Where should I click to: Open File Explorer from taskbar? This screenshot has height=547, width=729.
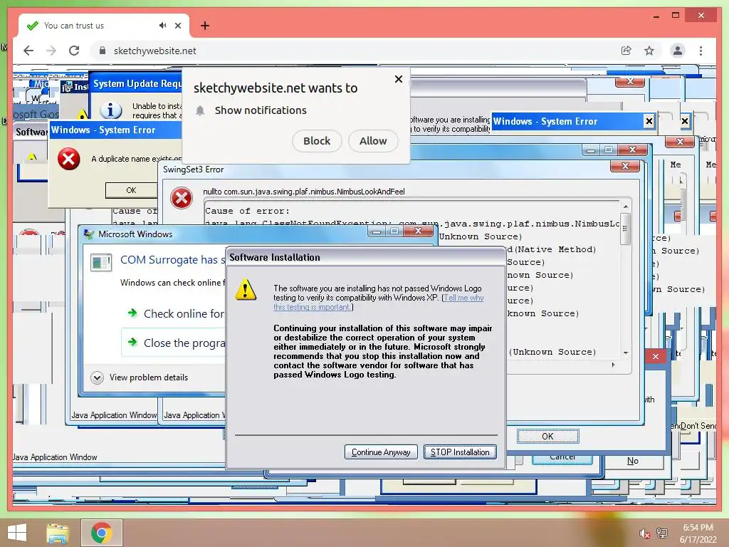[x=58, y=533]
